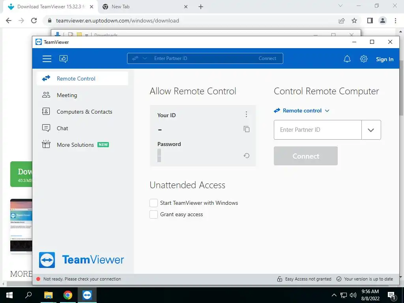
Task: Go back in Chrome
Action: point(9,21)
